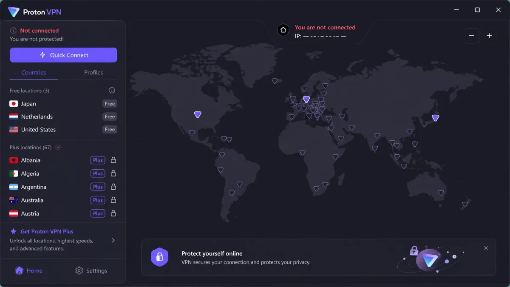510x287 pixels.
Task: Click the United States flag icon
Action: [x=14, y=130]
